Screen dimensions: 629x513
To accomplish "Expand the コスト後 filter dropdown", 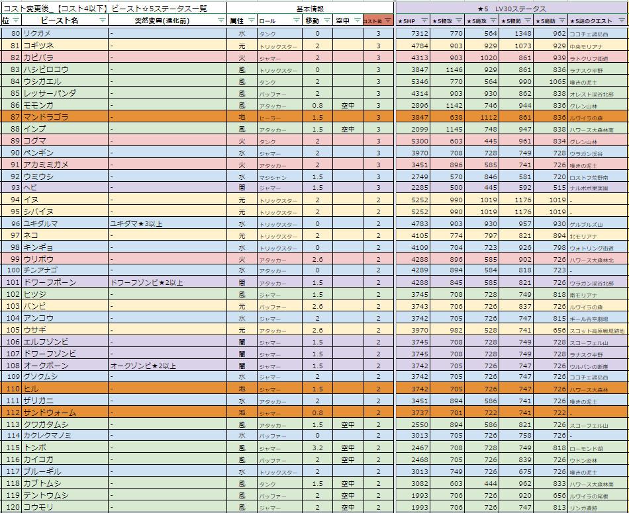I will pyautogui.click(x=389, y=21).
